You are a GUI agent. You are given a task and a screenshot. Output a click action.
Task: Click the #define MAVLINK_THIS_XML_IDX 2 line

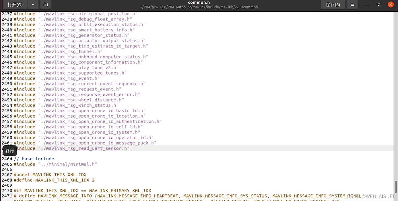point(54,180)
